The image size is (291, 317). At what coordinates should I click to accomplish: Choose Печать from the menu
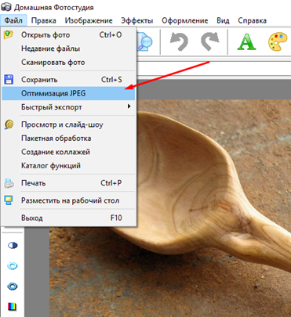[x=68, y=183]
